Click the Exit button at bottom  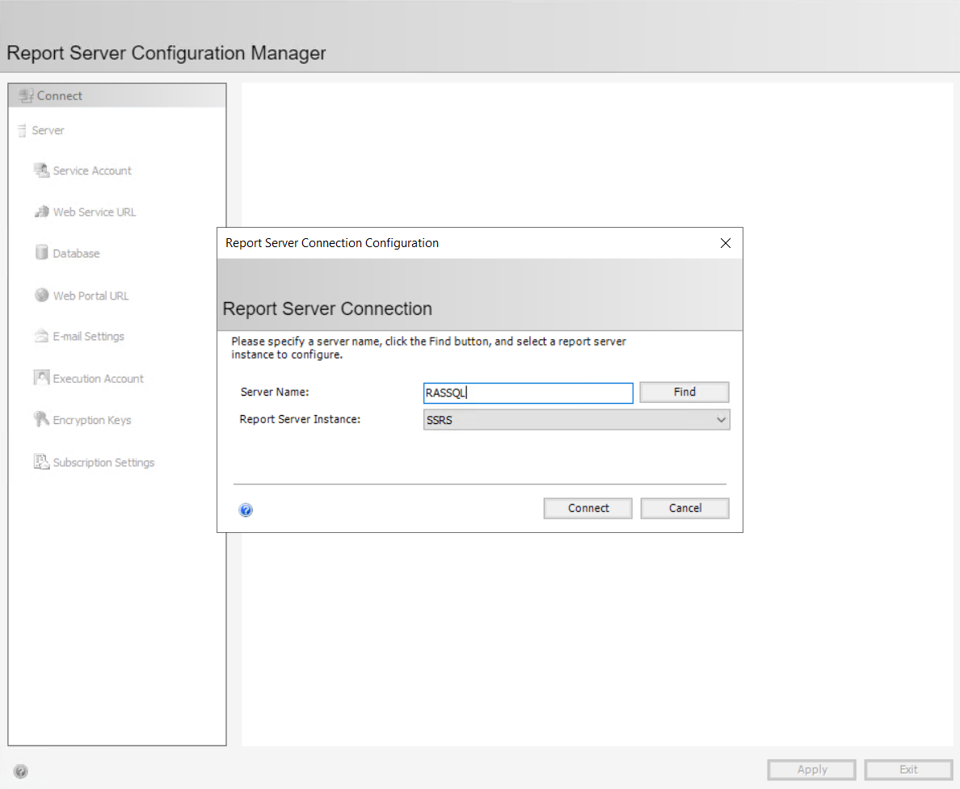(908, 770)
